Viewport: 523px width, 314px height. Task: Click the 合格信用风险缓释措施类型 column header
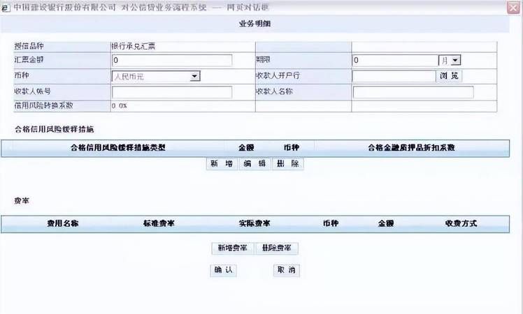point(117,147)
